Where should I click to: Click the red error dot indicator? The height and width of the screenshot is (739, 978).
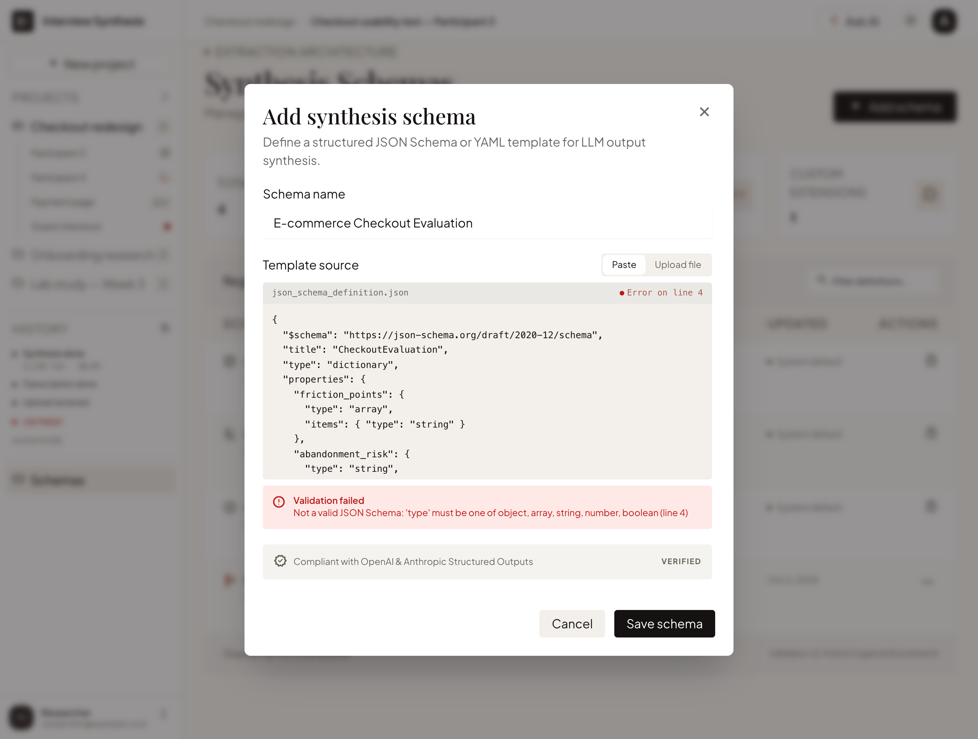[x=622, y=293]
